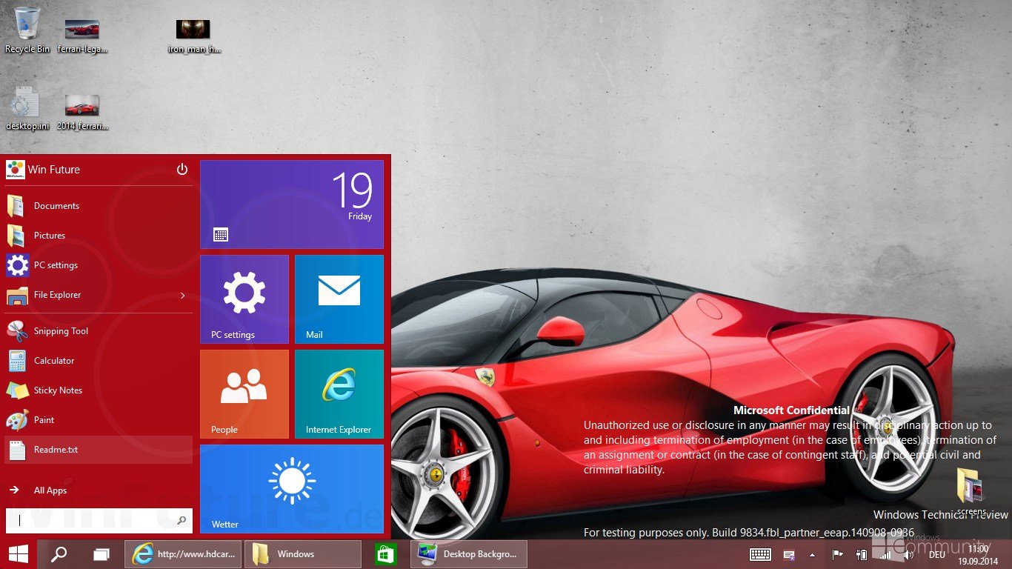Select the iron_man_h... image on the desktop
The image size is (1012, 569).
(193, 36)
